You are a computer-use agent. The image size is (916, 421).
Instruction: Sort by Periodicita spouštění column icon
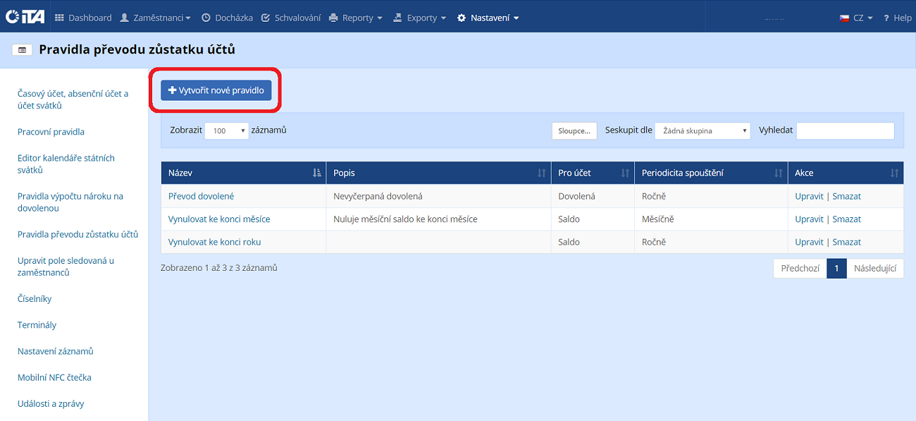pos(778,173)
